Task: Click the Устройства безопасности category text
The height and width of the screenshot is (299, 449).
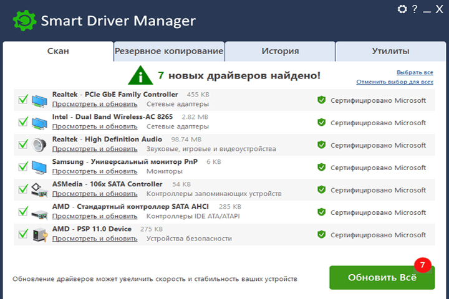Action: pyautogui.click(x=189, y=239)
